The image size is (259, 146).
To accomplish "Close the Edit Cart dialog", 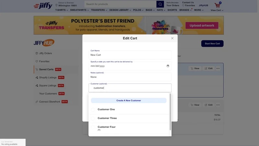I will pos(172,38).
